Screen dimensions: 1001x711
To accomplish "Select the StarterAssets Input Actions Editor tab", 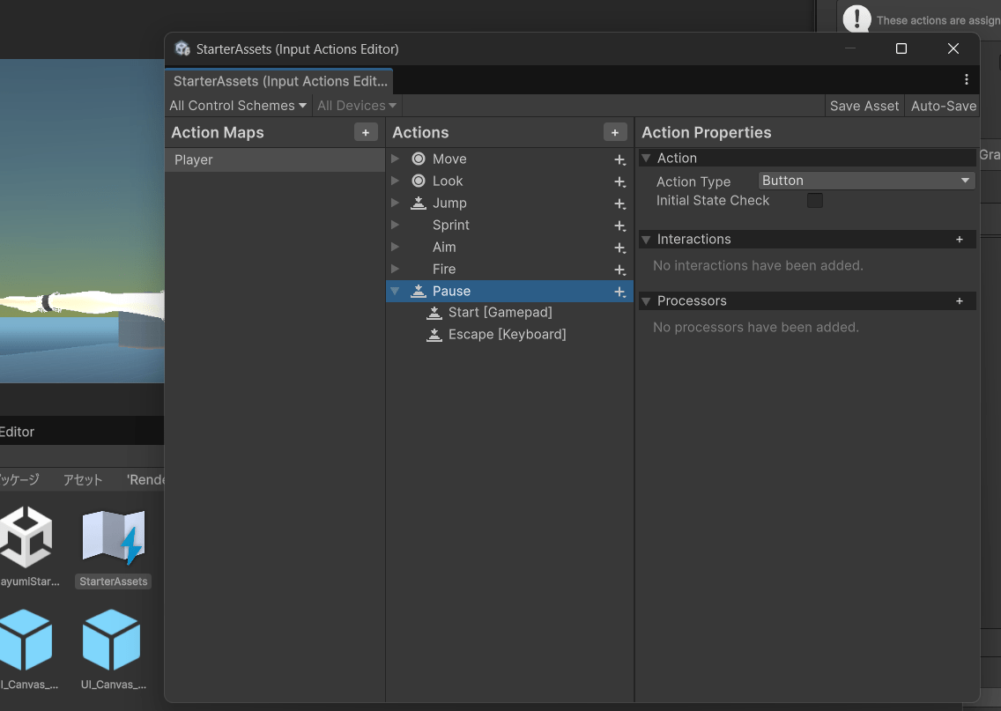I will [x=279, y=81].
